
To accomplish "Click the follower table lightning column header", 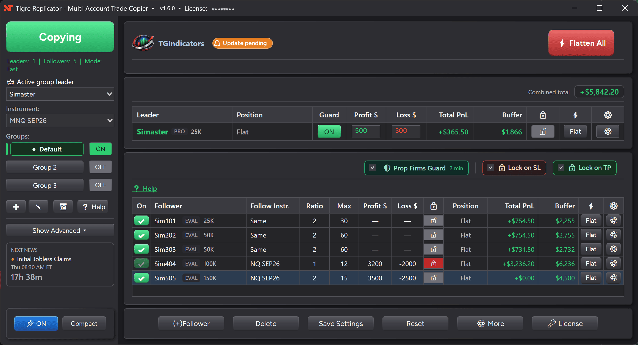I will click(x=591, y=206).
